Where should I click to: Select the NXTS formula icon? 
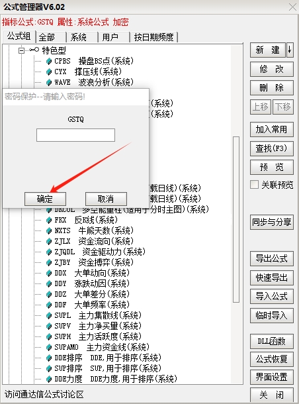coord(49,231)
